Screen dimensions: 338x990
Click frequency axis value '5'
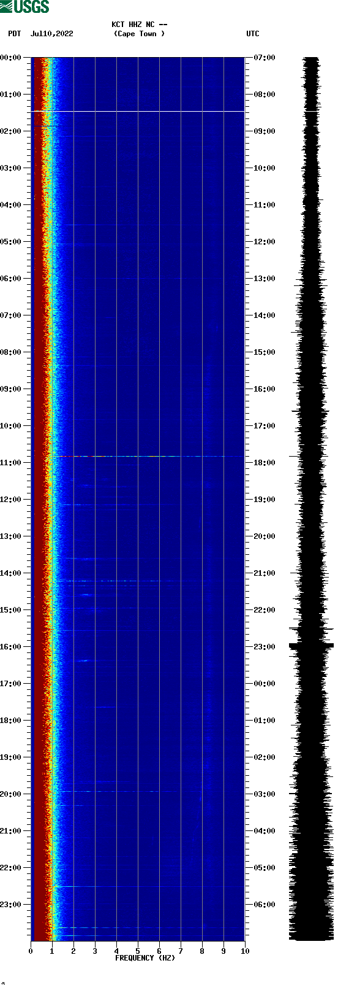click(x=138, y=951)
